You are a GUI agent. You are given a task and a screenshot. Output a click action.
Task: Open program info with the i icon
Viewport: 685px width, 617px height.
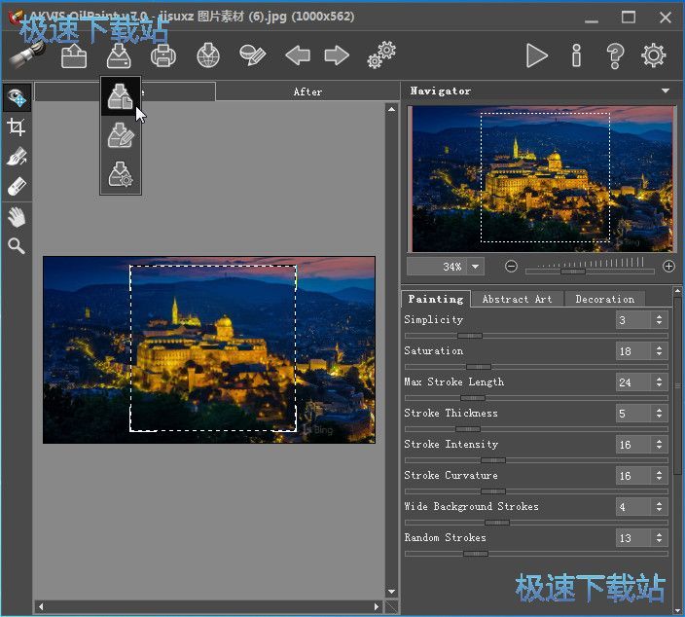[x=576, y=55]
